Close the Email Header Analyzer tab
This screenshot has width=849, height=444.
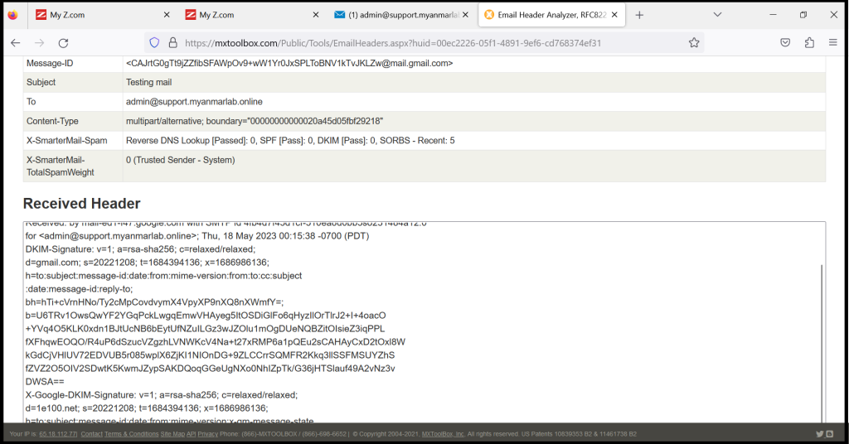[x=614, y=15]
